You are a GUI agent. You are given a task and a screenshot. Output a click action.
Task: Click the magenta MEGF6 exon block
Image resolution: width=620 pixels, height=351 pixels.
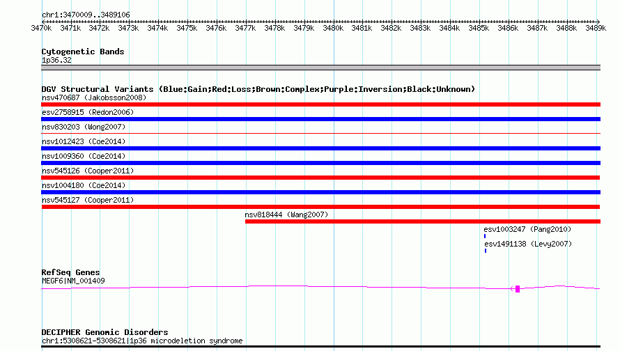coord(518,289)
